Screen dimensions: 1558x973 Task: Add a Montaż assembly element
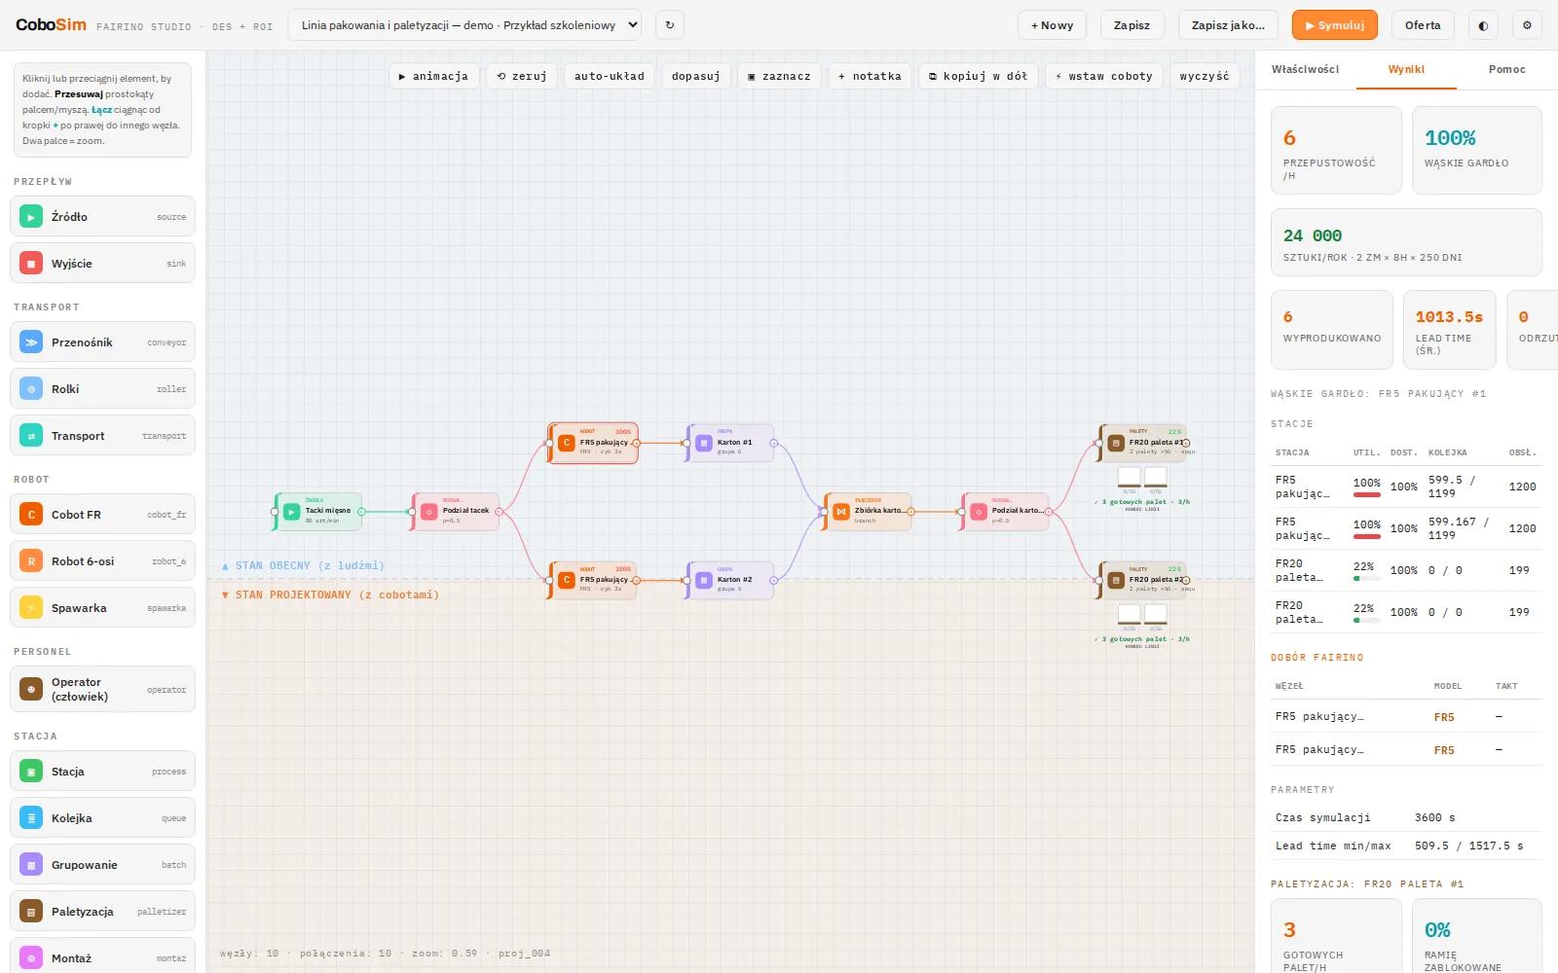(102, 955)
